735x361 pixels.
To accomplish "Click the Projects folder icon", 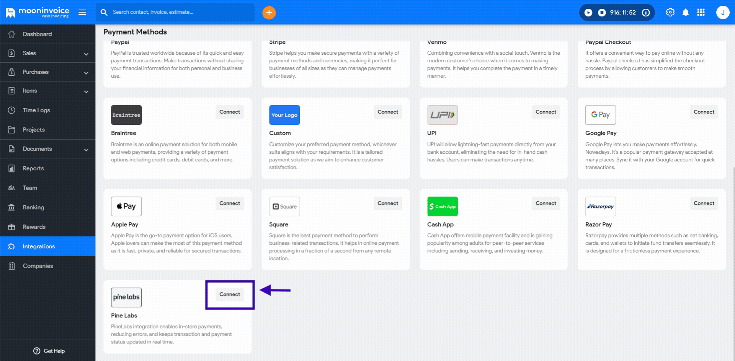I will pyautogui.click(x=11, y=130).
